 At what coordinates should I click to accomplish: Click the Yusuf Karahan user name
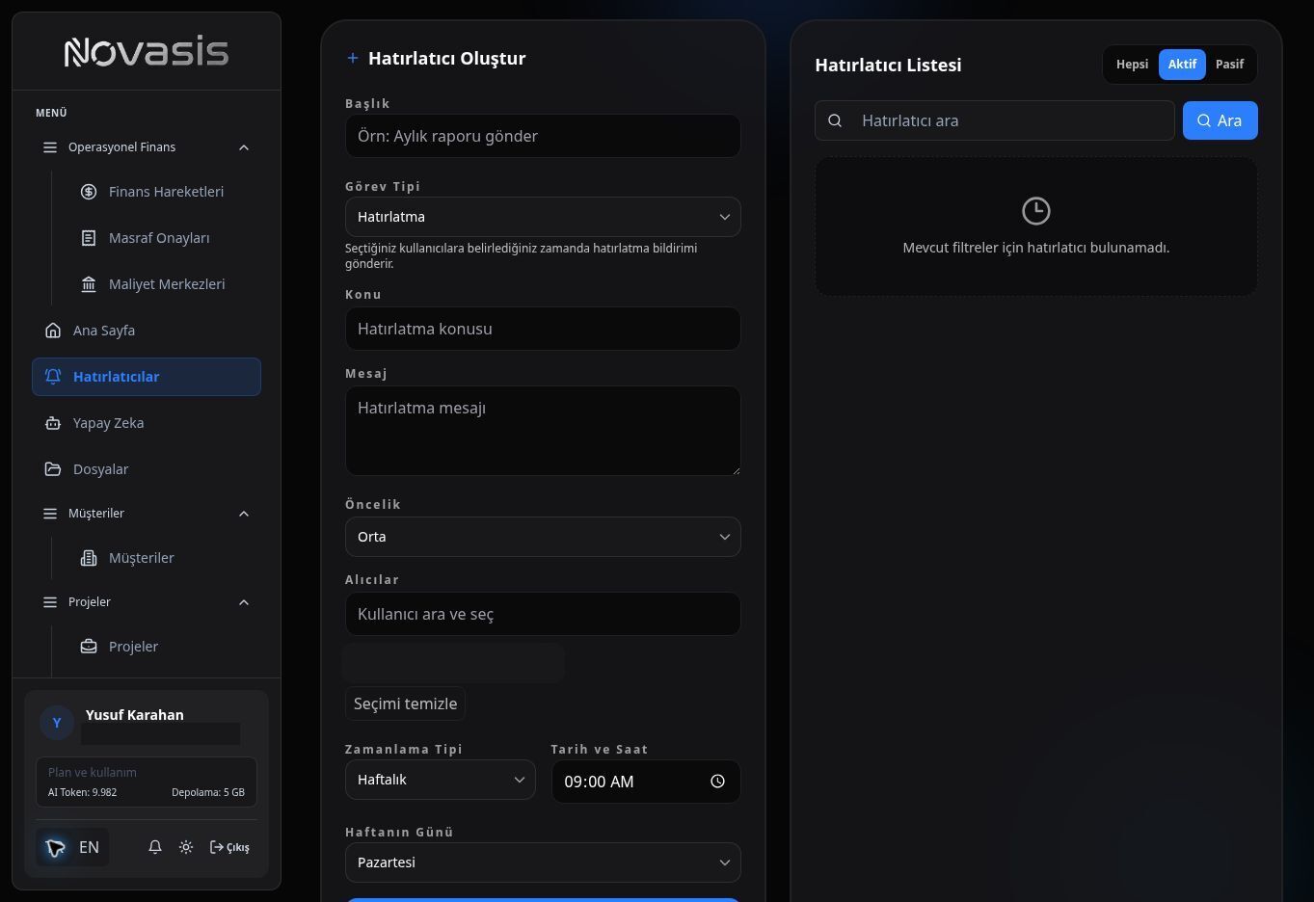pos(135,715)
